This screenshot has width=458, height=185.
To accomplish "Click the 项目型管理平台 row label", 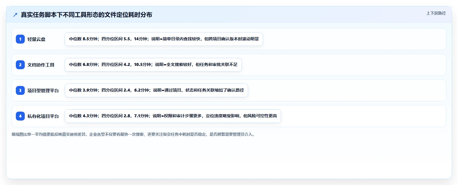I will [x=43, y=90].
